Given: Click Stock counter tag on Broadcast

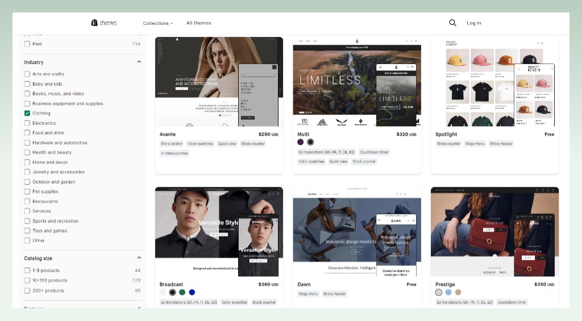Looking at the screenshot, I should pos(264,302).
